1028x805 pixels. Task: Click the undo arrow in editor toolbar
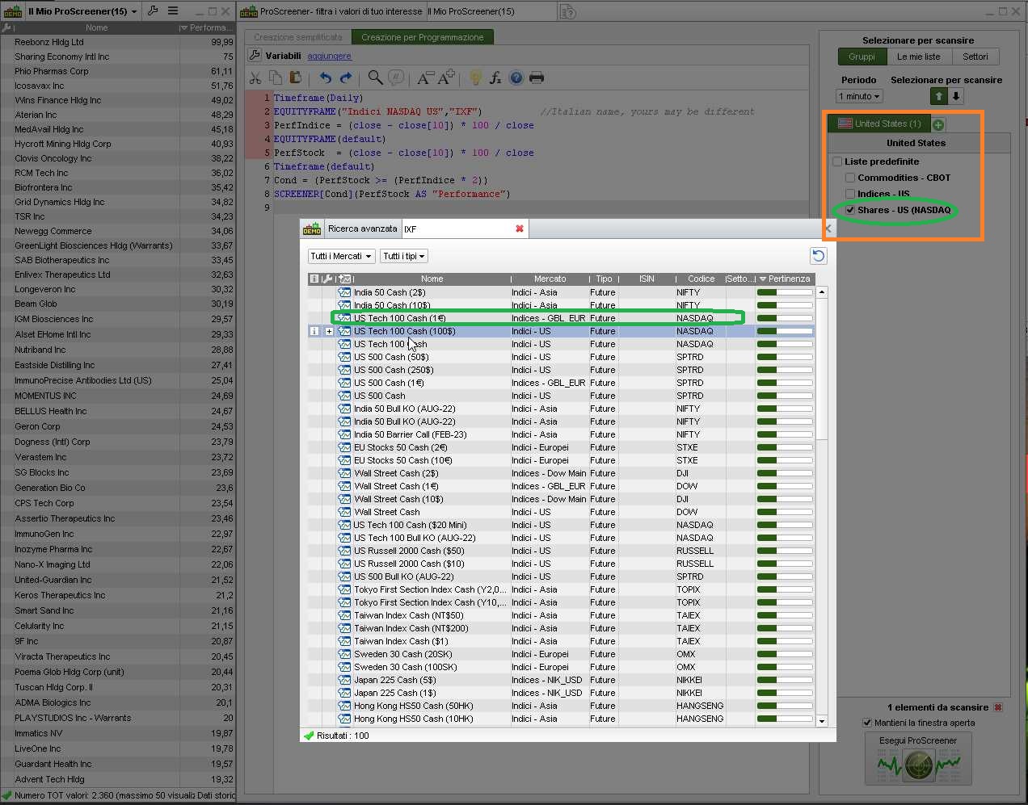tap(325, 78)
